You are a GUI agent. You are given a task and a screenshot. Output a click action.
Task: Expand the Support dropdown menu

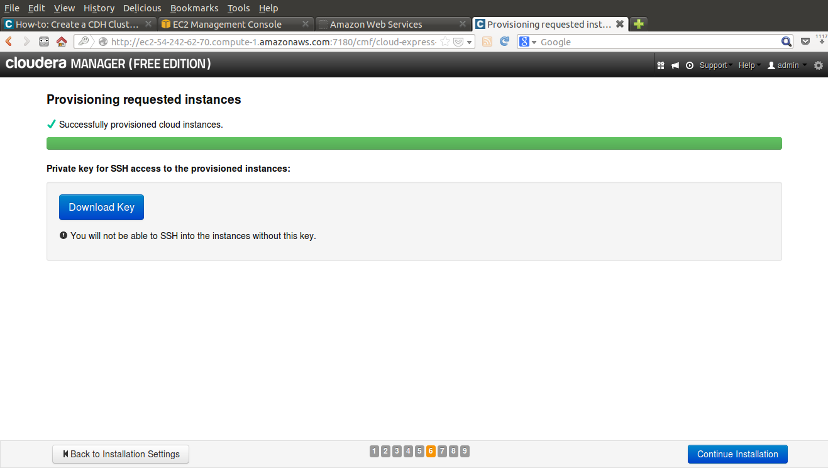[716, 65]
